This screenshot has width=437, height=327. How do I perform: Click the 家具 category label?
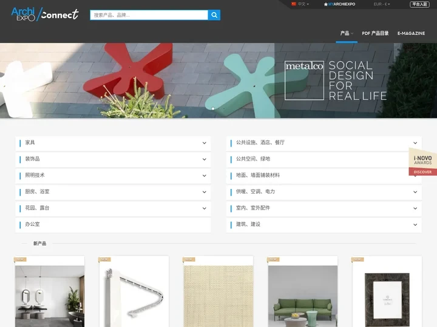[x=30, y=143]
